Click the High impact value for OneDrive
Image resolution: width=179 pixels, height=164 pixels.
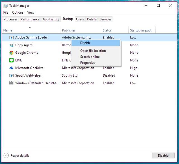point(134,68)
